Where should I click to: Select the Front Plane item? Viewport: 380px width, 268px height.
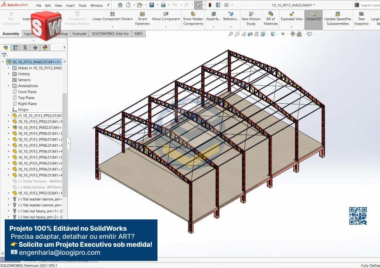(27, 92)
